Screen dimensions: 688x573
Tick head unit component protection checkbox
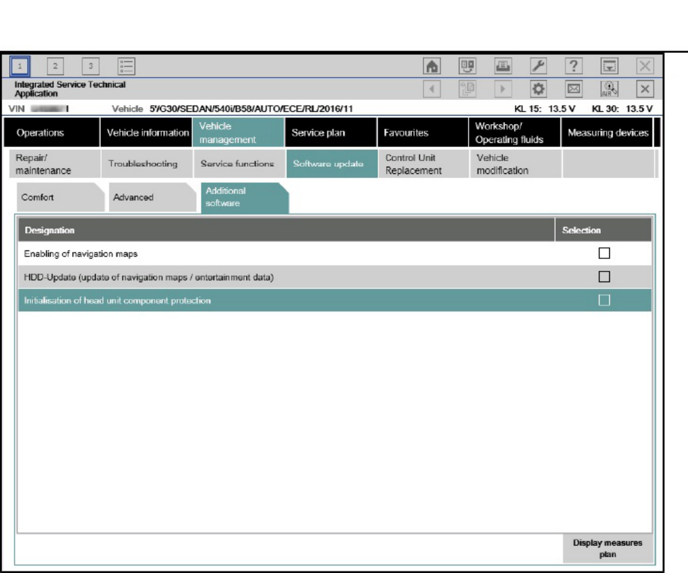[604, 300]
